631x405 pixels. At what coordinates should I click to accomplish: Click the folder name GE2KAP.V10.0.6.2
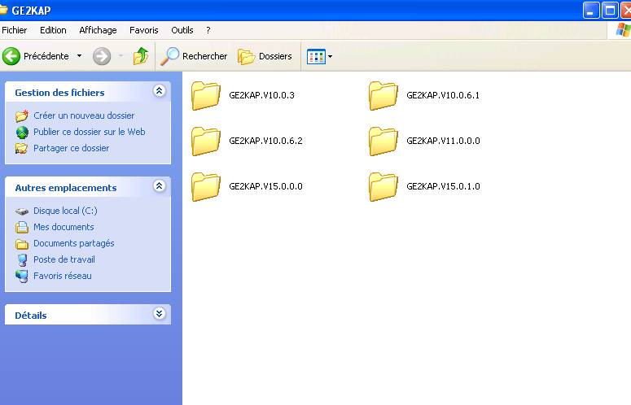point(265,141)
